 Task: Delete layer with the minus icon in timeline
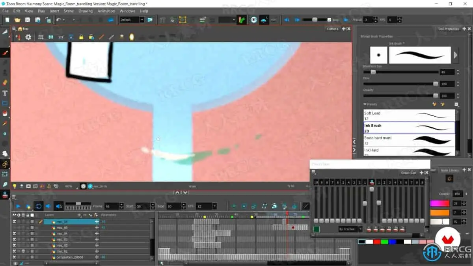point(85,215)
